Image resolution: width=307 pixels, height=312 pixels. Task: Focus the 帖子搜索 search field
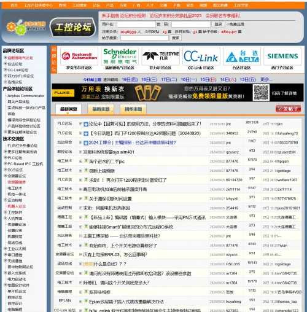pos(144,38)
